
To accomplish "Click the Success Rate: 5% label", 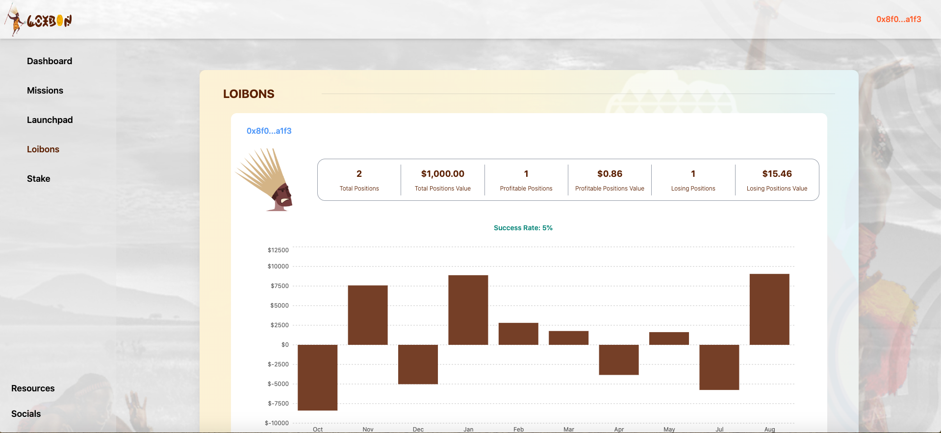I will click(x=523, y=228).
